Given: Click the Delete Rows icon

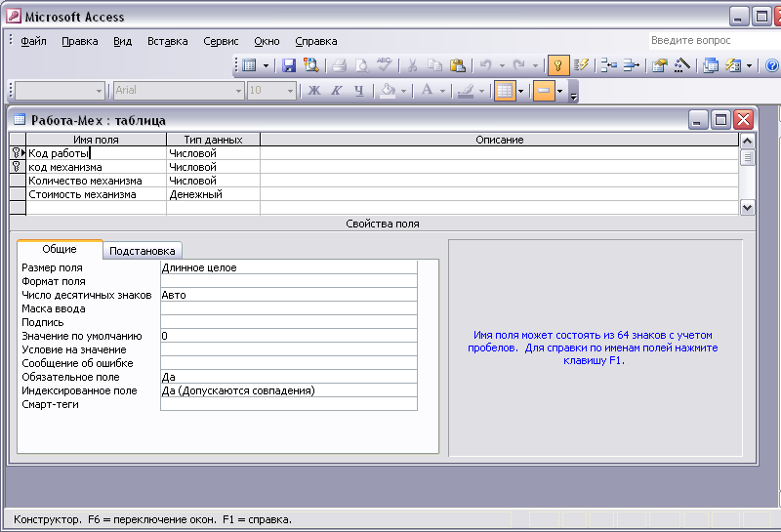Looking at the screenshot, I should [x=631, y=65].
